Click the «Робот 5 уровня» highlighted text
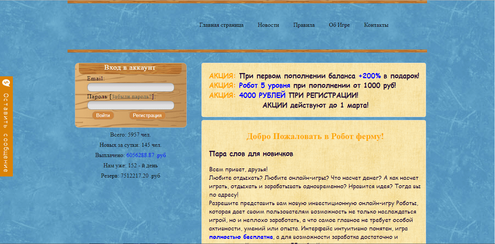This screenshot has height=244, width=495. pyautogui.click(x=266, y=85)
